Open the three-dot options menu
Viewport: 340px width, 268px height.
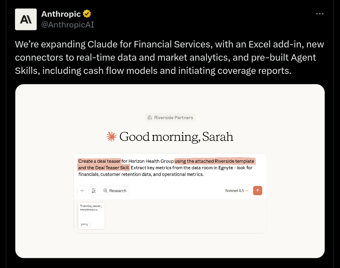pos(320,14)
